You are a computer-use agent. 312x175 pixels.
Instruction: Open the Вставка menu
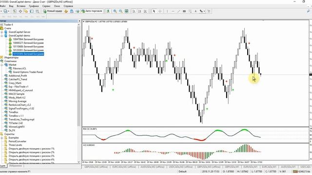tap(21, 6)
